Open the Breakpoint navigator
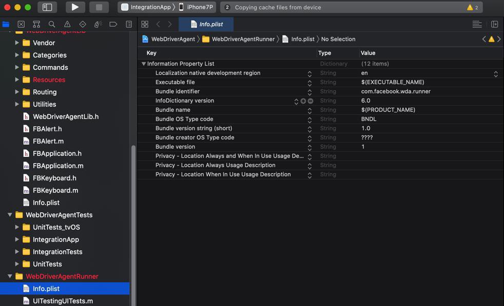The width and height of the screenshot is (504, 306). coord(113,24)
